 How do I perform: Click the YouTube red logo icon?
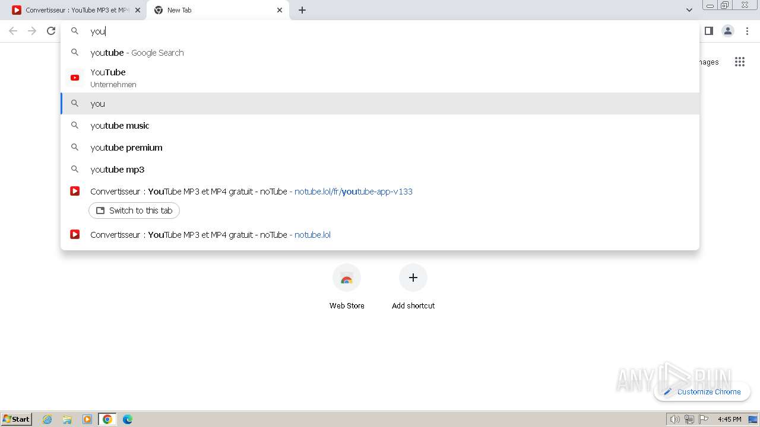[x=75, y=78]
